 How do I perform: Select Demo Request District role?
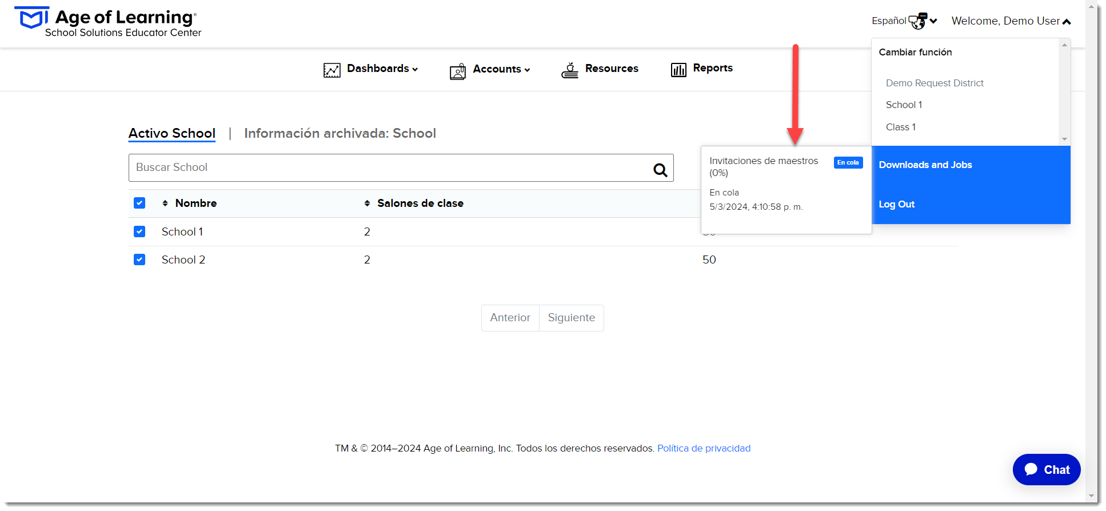click(x=935, y=83)
